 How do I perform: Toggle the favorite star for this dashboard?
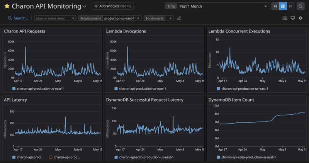pyautogui.click(x=7, y=6)
